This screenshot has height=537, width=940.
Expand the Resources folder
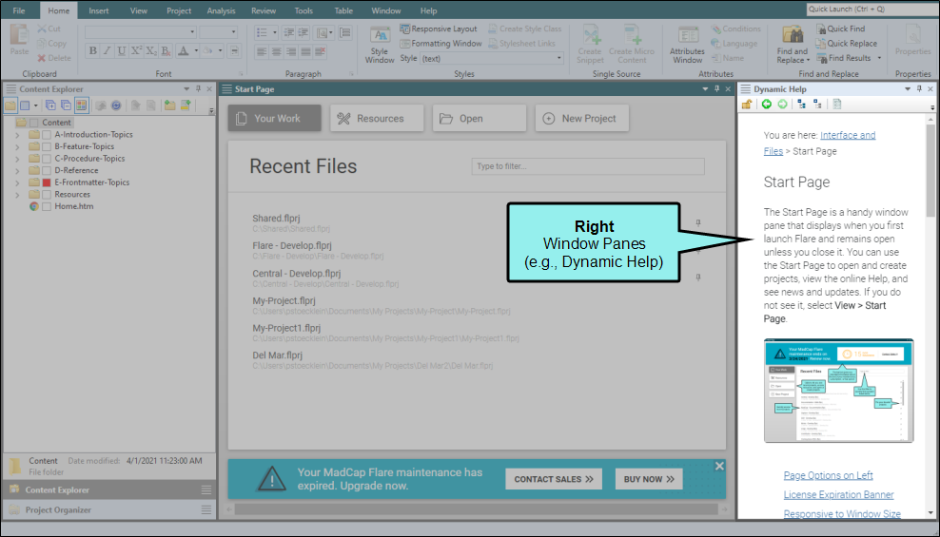17,195
